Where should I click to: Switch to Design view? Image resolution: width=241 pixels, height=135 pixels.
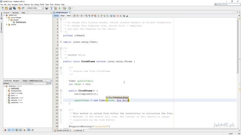[x=63, y=16]
